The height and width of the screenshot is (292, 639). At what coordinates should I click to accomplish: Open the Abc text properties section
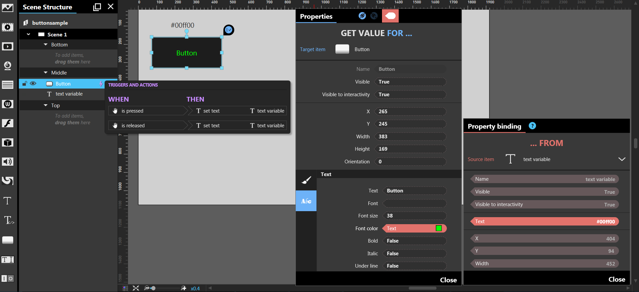coord(306,201)
